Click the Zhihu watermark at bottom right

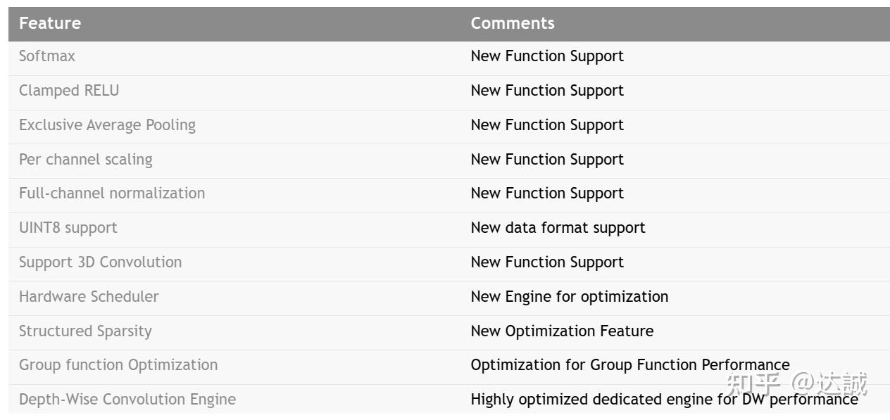(796, 384)
